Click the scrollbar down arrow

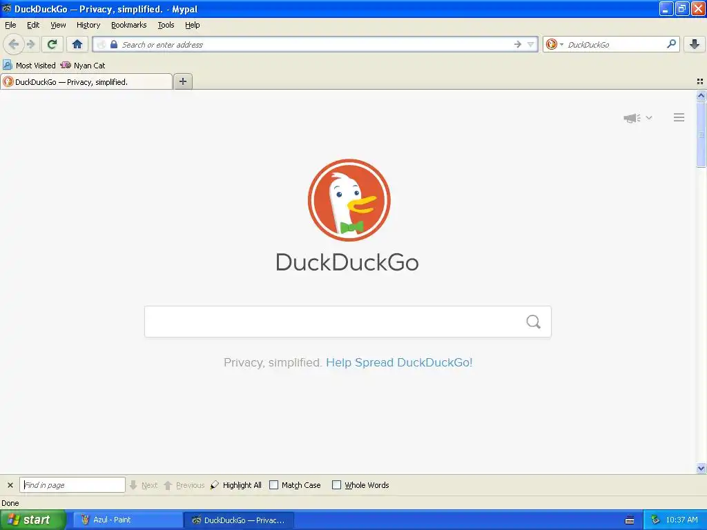(701, 469)
